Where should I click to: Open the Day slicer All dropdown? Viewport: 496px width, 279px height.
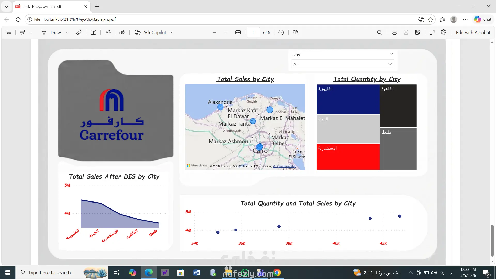tap(343, 64)
